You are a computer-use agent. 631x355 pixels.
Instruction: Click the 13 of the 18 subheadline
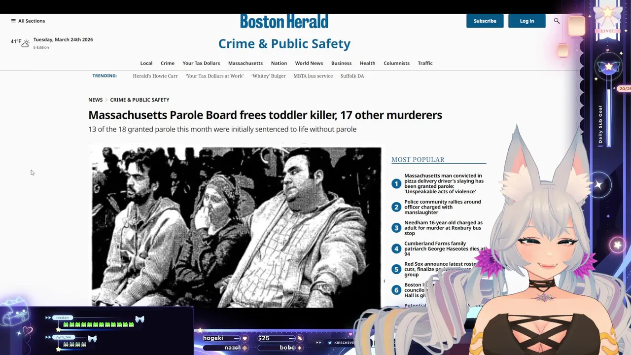click(222, 129)
